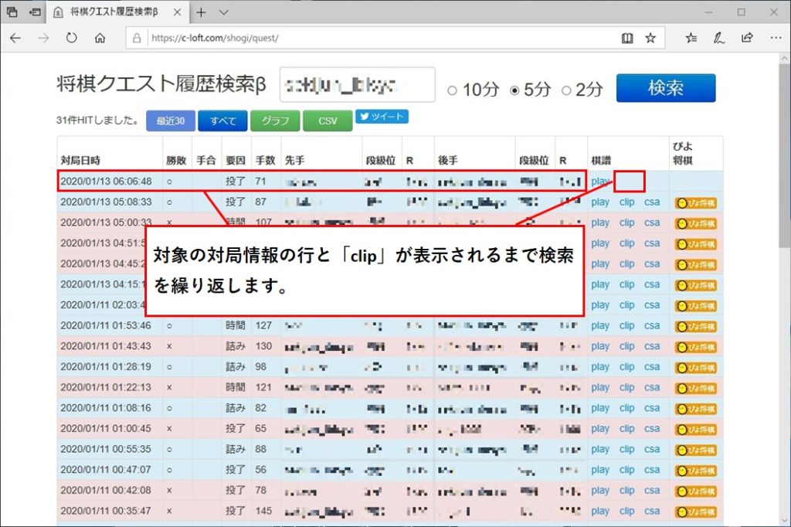This screenshot has height=527, width=791.
Task: Click the blue 検索 button
Action: click(x=666, y=88)
